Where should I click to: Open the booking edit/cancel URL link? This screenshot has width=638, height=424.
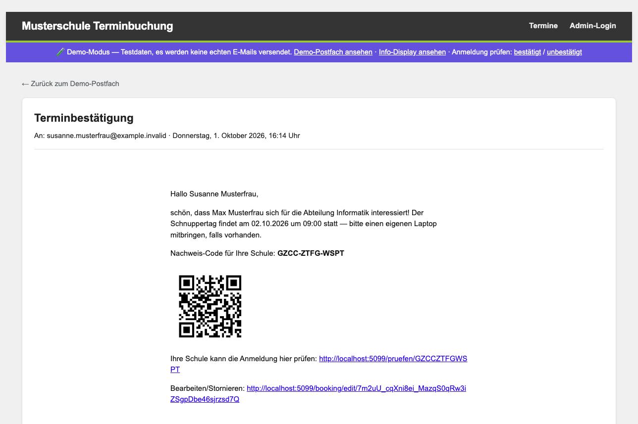[356, 388]
